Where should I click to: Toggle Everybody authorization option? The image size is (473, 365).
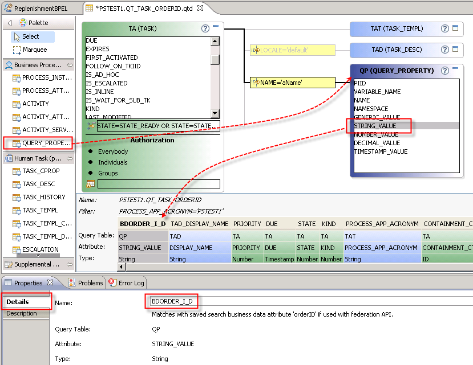[x=113, y=151]
